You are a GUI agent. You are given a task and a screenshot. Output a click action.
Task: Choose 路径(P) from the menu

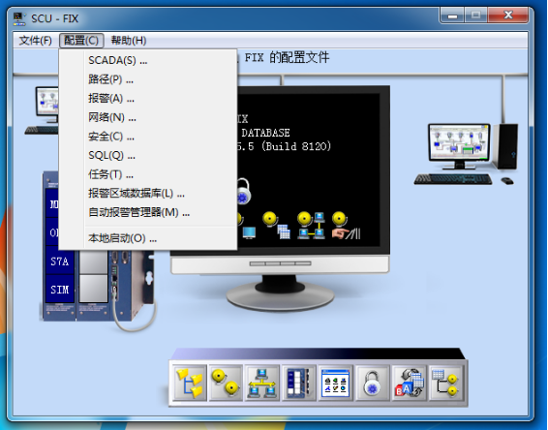point(148,79)
